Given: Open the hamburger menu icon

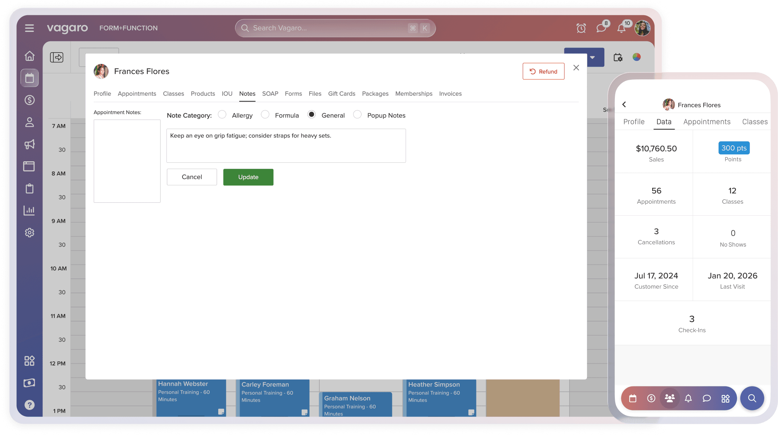Looking at the screenshot, I should [29, 28].
